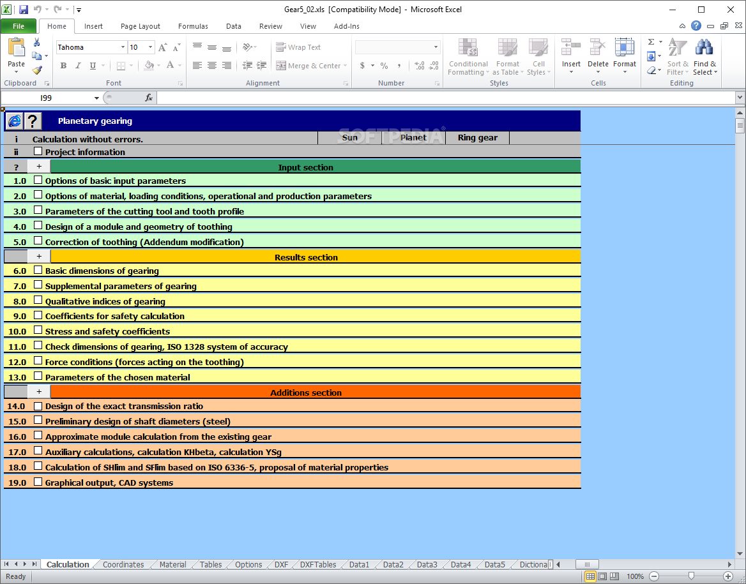Screen dimensions: 746x584
Task: Click the Align Text Left icon
Action: tap(197, 66)
